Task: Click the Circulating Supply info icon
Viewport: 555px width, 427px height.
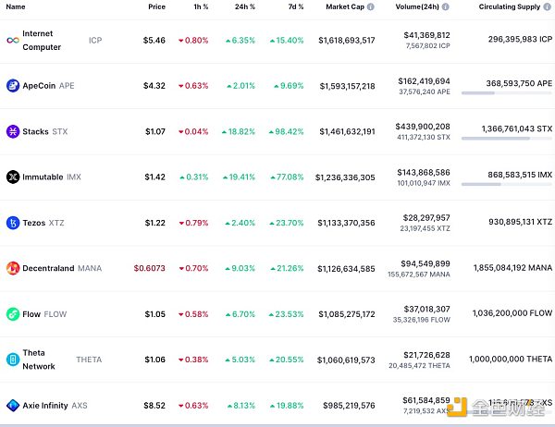Action: tap(547, 6)
